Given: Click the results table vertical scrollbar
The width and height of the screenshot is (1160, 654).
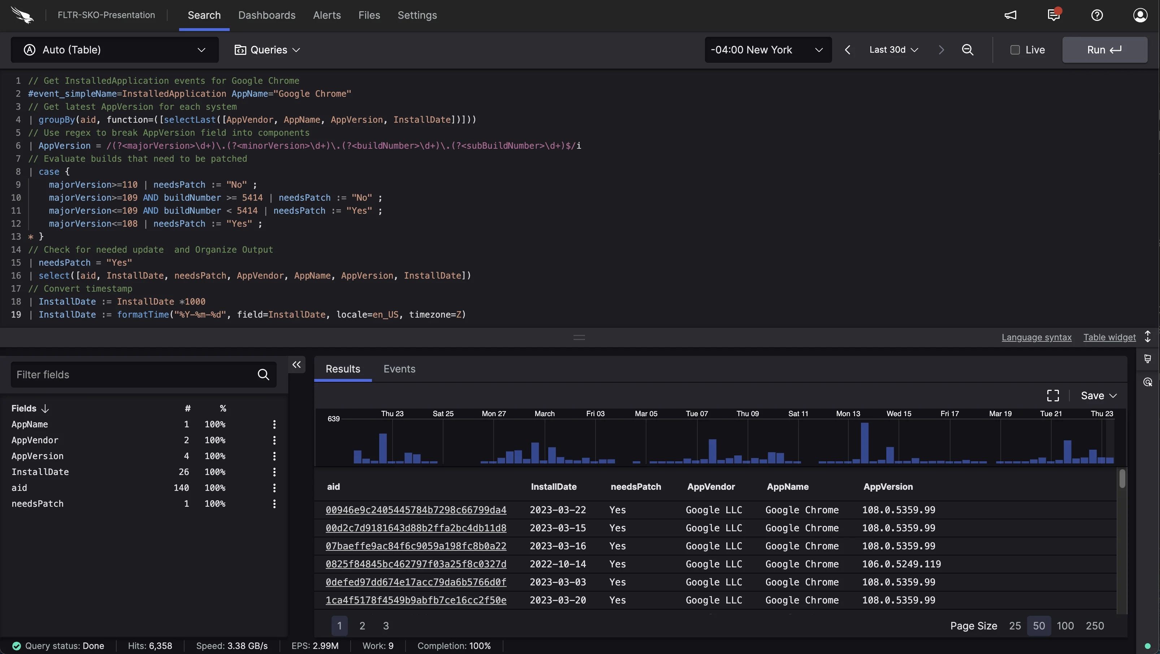Looking at the screenshot, I should pos(1122,478).
